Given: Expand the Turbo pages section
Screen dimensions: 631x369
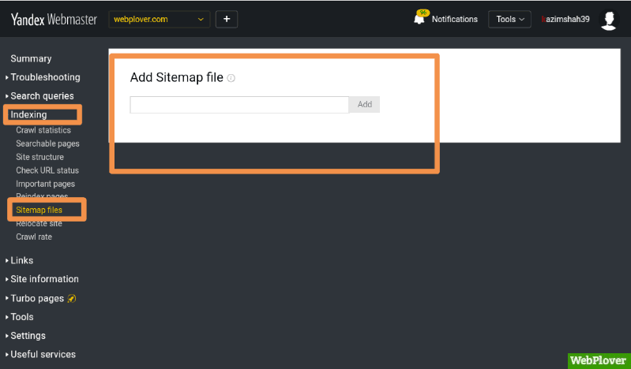Looking at the screenshot, I should [37, 298].
